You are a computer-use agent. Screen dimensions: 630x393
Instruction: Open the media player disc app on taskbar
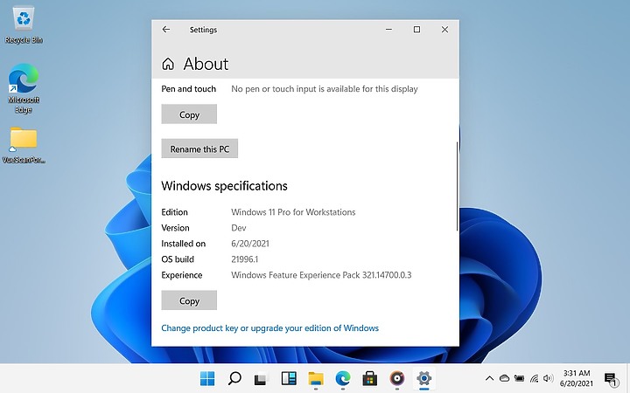pyautogui.click(x=397, y=378)
